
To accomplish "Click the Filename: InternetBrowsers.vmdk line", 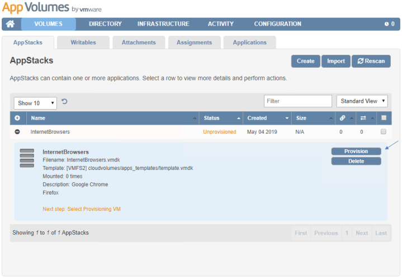I will (x=81, y=160).
